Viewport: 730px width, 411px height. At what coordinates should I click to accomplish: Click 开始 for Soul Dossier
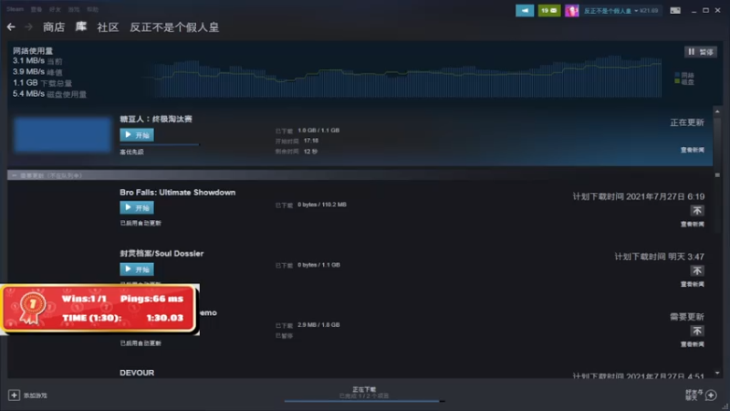point(137,269)
